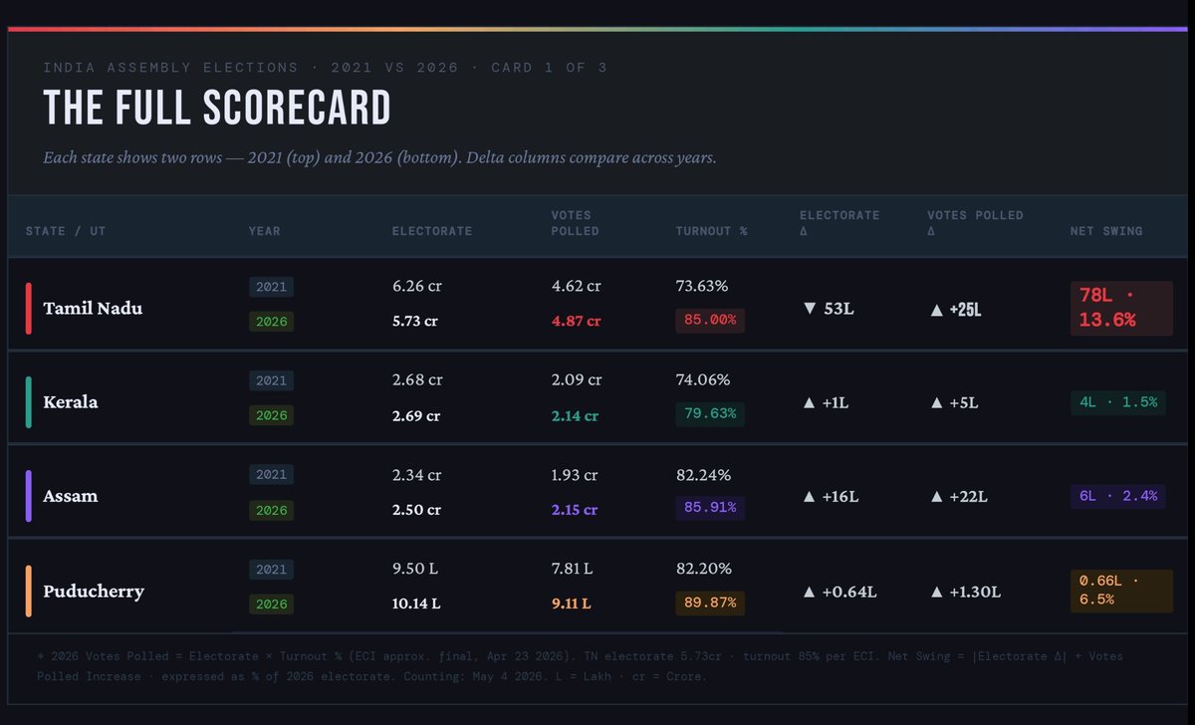Click the 73.63% turnout value
1195x725 pixels.
pos(702,286)
